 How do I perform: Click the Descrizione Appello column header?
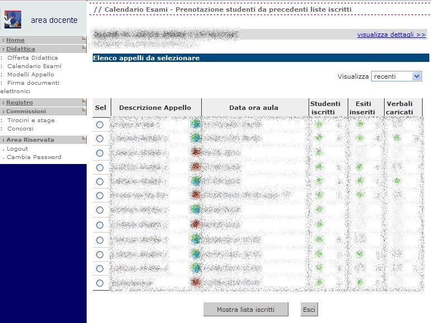point(155,108)
